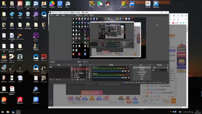202x114 pixels.
Task: Toggle visibility of source 文本 (GDI+) 2
Action: (x=87, y=71)
